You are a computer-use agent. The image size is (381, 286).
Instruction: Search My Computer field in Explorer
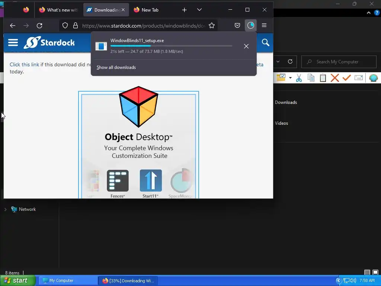(x=339, y=62)
